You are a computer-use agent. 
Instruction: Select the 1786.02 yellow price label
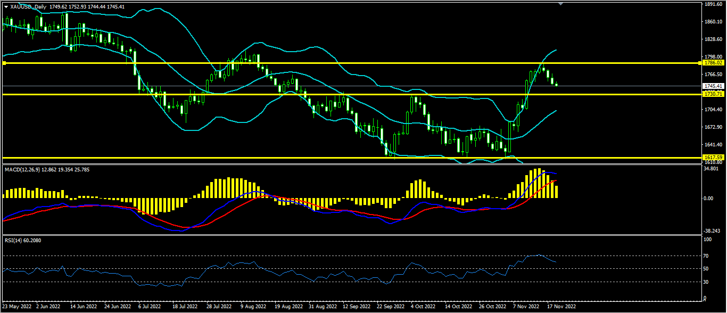(x=713, y=63)
